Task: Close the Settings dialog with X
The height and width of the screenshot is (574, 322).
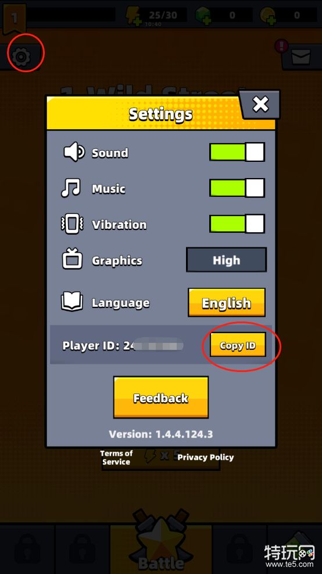Action: [260, 104]
